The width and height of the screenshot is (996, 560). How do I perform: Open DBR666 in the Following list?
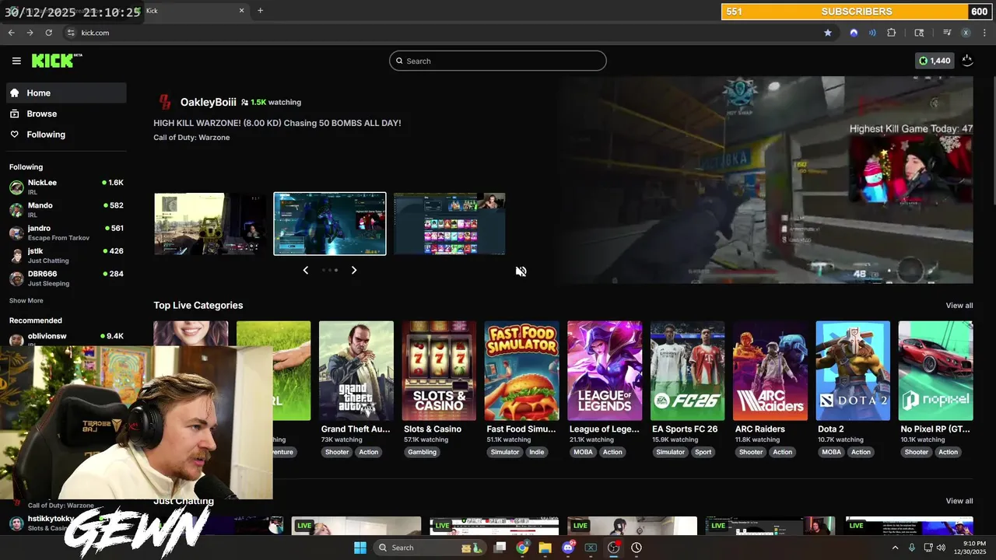point(66,278)
